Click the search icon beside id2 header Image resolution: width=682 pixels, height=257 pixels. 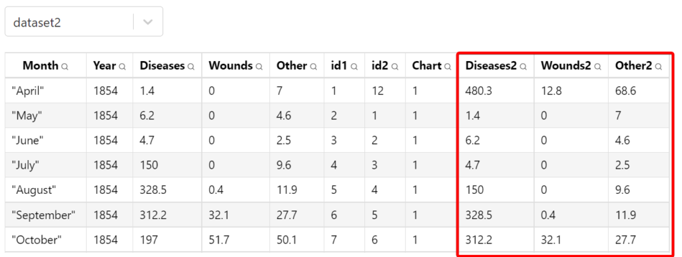395,66
